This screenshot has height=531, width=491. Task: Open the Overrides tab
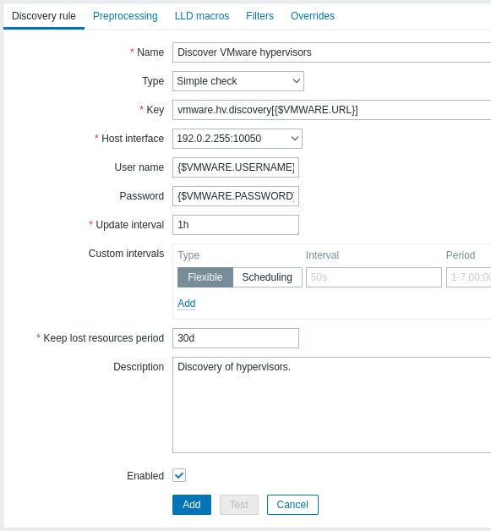(313, 16)
